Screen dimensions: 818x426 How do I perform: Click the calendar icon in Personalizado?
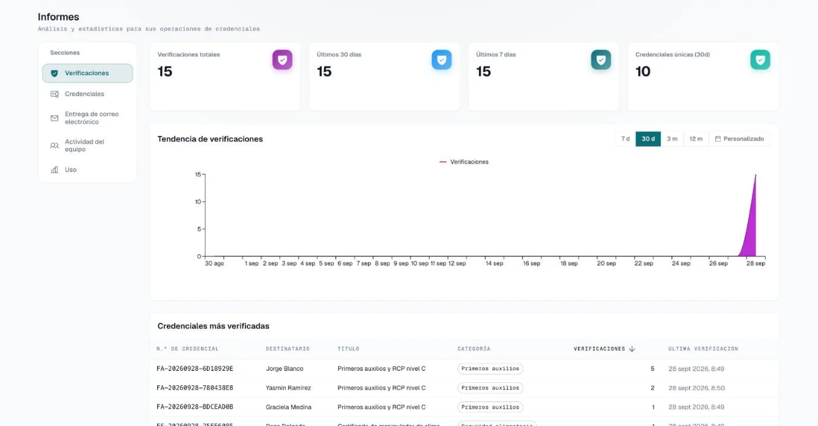coord(718,139)
